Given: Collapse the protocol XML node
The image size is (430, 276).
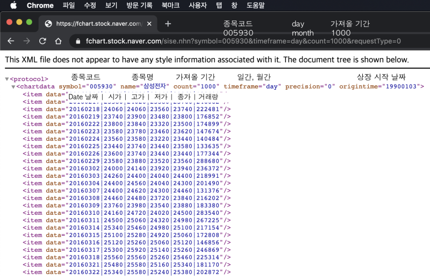Looking at the screenshot, I should click(x=7, y=79).
